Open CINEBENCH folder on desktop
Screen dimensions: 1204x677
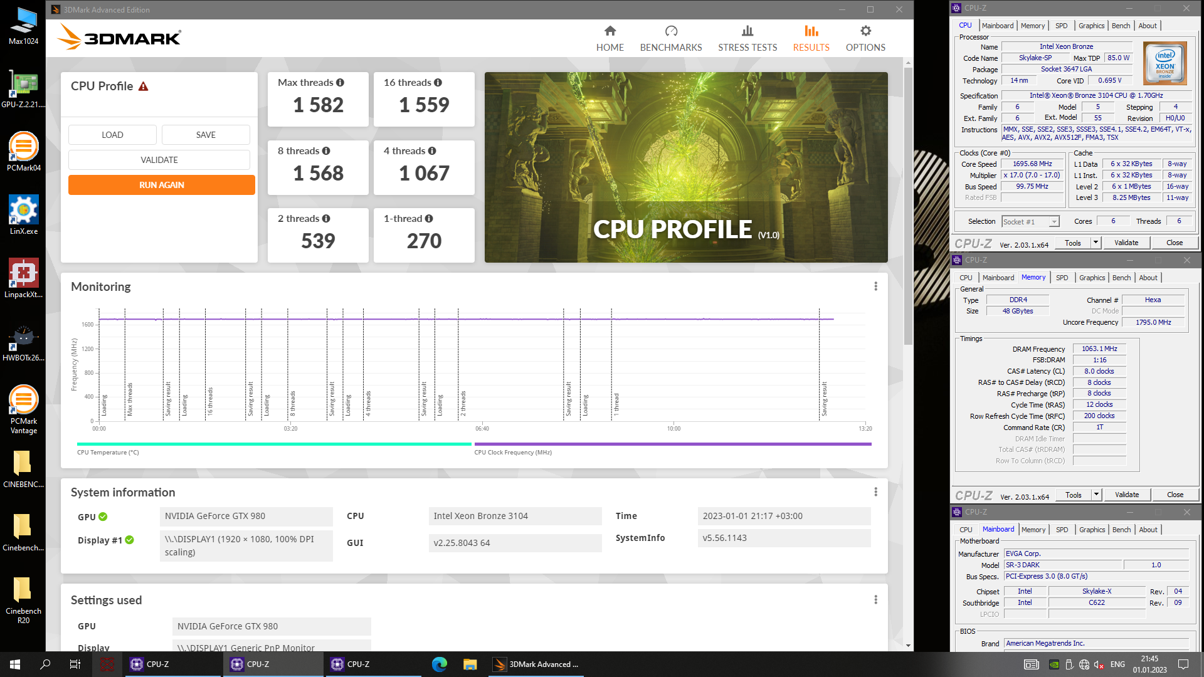coord(23,469)
